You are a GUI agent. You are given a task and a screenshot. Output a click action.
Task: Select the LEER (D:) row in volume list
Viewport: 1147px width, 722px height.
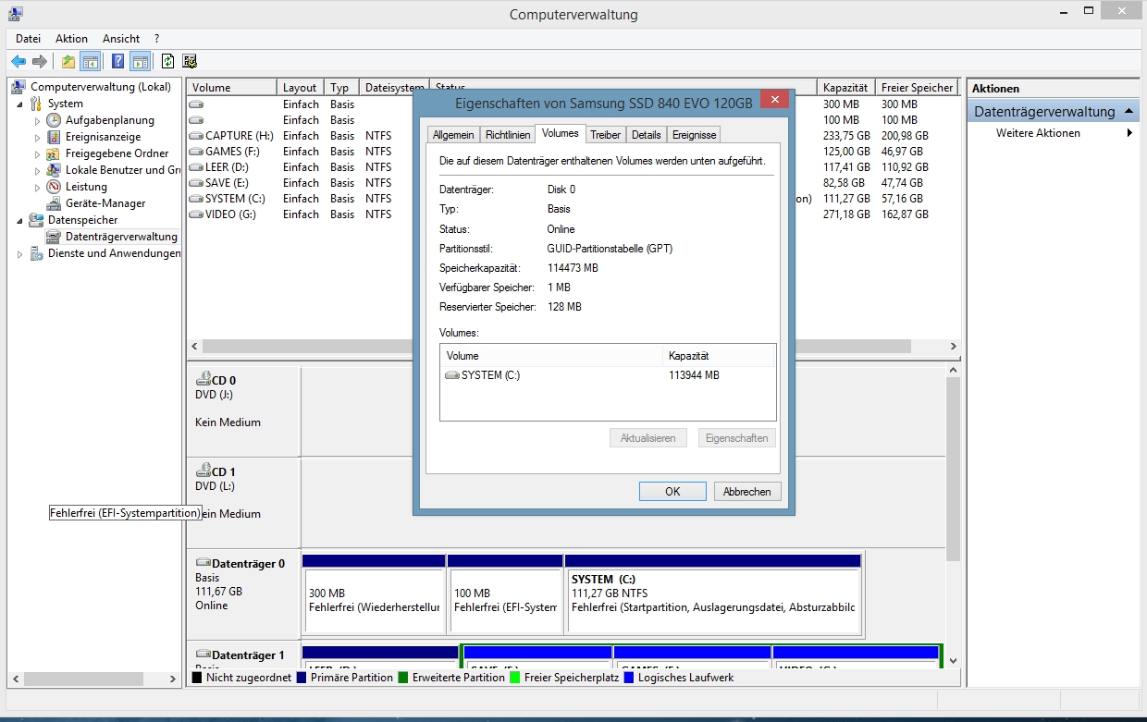pos(573,167)
